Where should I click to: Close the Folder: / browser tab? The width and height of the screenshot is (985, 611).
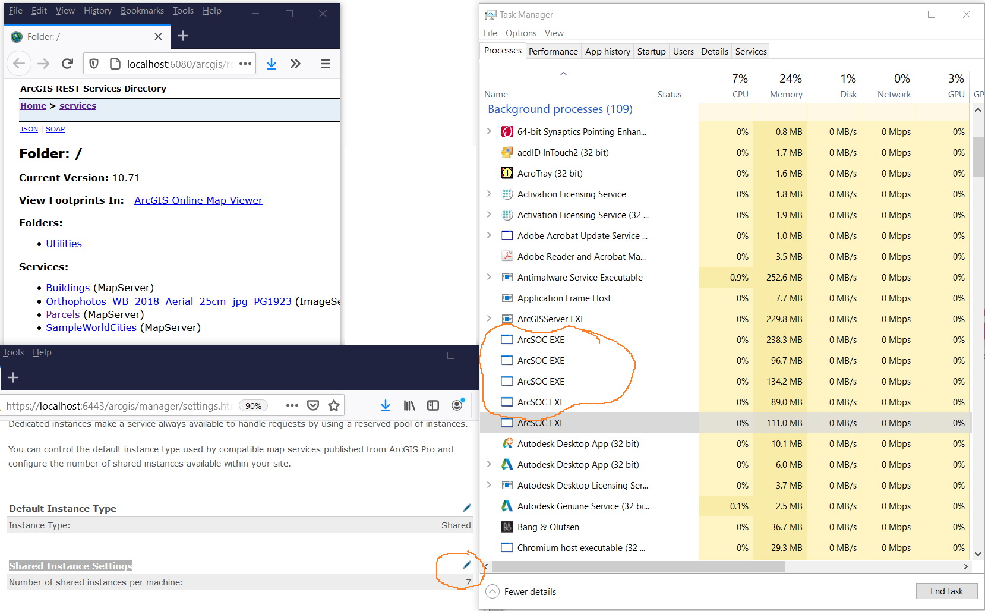158,37
